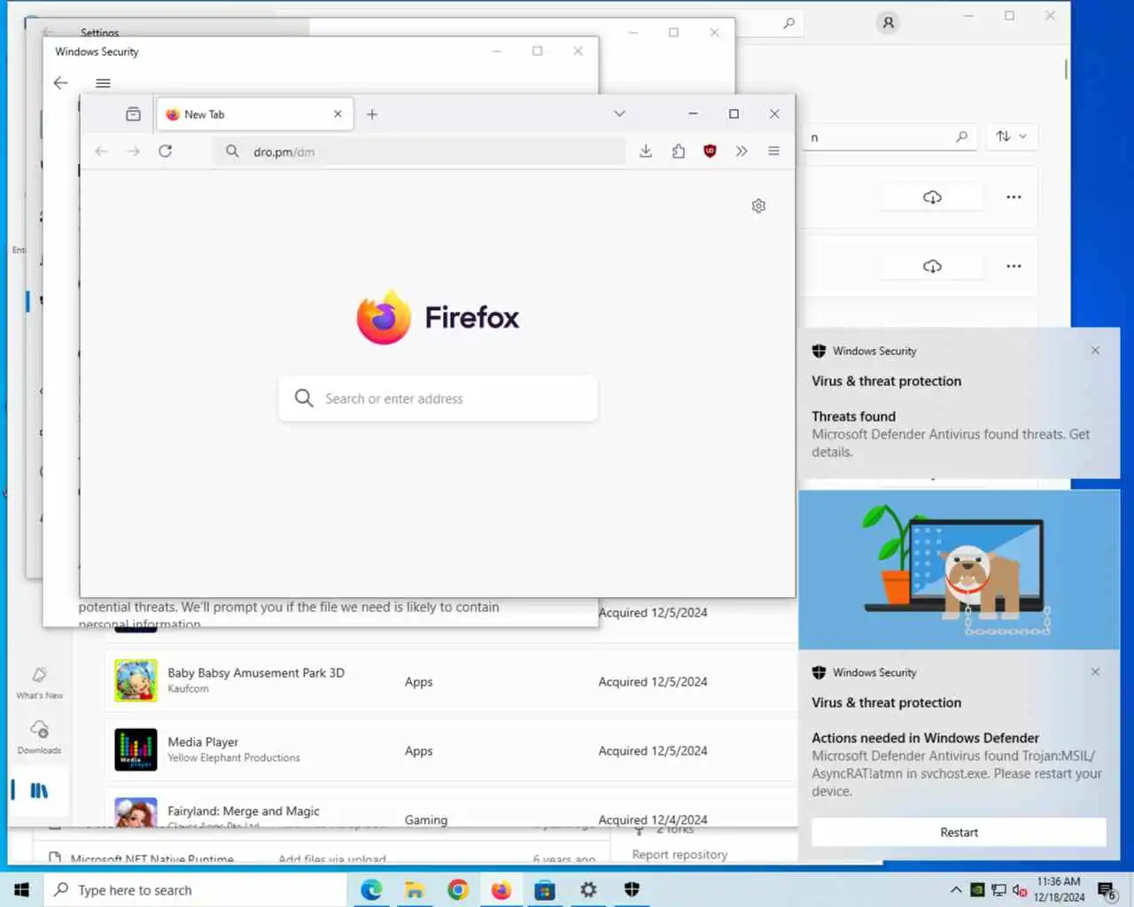
Task: Open the Fairyland: Merge and Magic entry
Action: point(451,810)
